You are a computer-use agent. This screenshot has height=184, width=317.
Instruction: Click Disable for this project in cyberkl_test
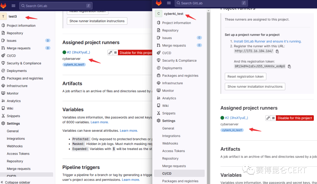coord(295,118)
